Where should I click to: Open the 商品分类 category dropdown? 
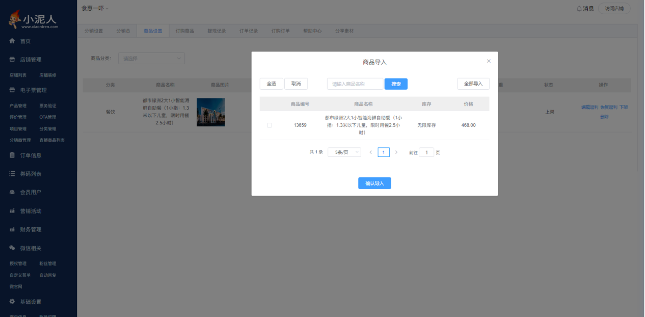(x=151, y=59)
